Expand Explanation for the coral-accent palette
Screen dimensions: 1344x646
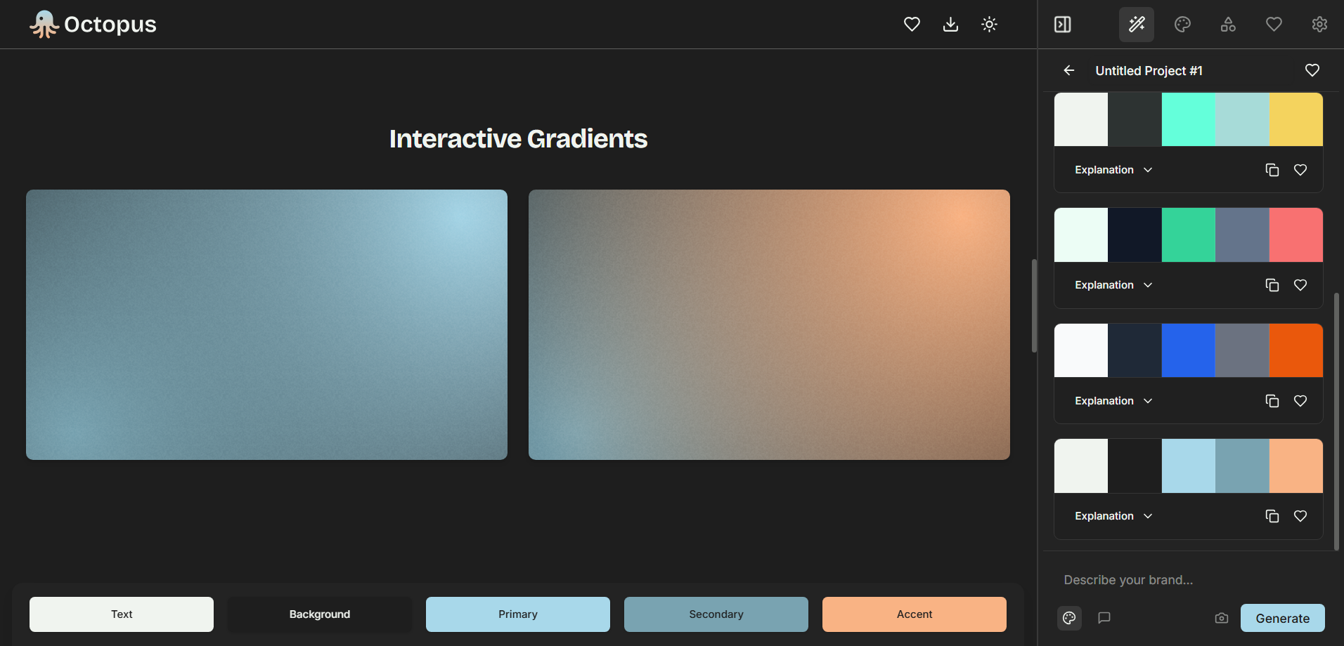(x=1113, y=285)
